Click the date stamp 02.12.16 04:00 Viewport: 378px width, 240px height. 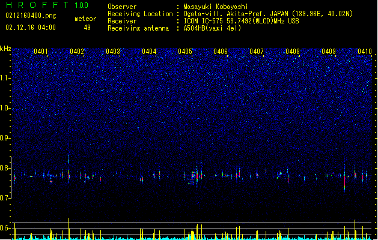coord(31,28)
